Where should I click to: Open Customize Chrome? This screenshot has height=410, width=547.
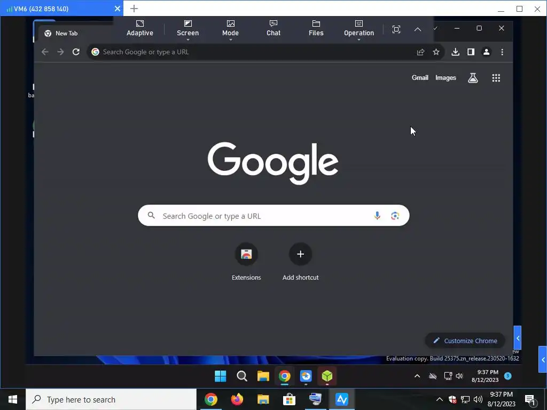point(465,341)
